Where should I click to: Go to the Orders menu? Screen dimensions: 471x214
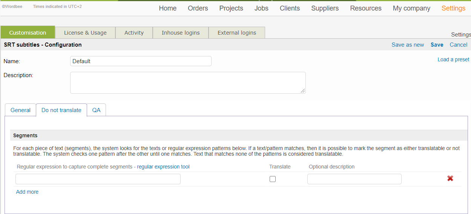coord(198,8)
